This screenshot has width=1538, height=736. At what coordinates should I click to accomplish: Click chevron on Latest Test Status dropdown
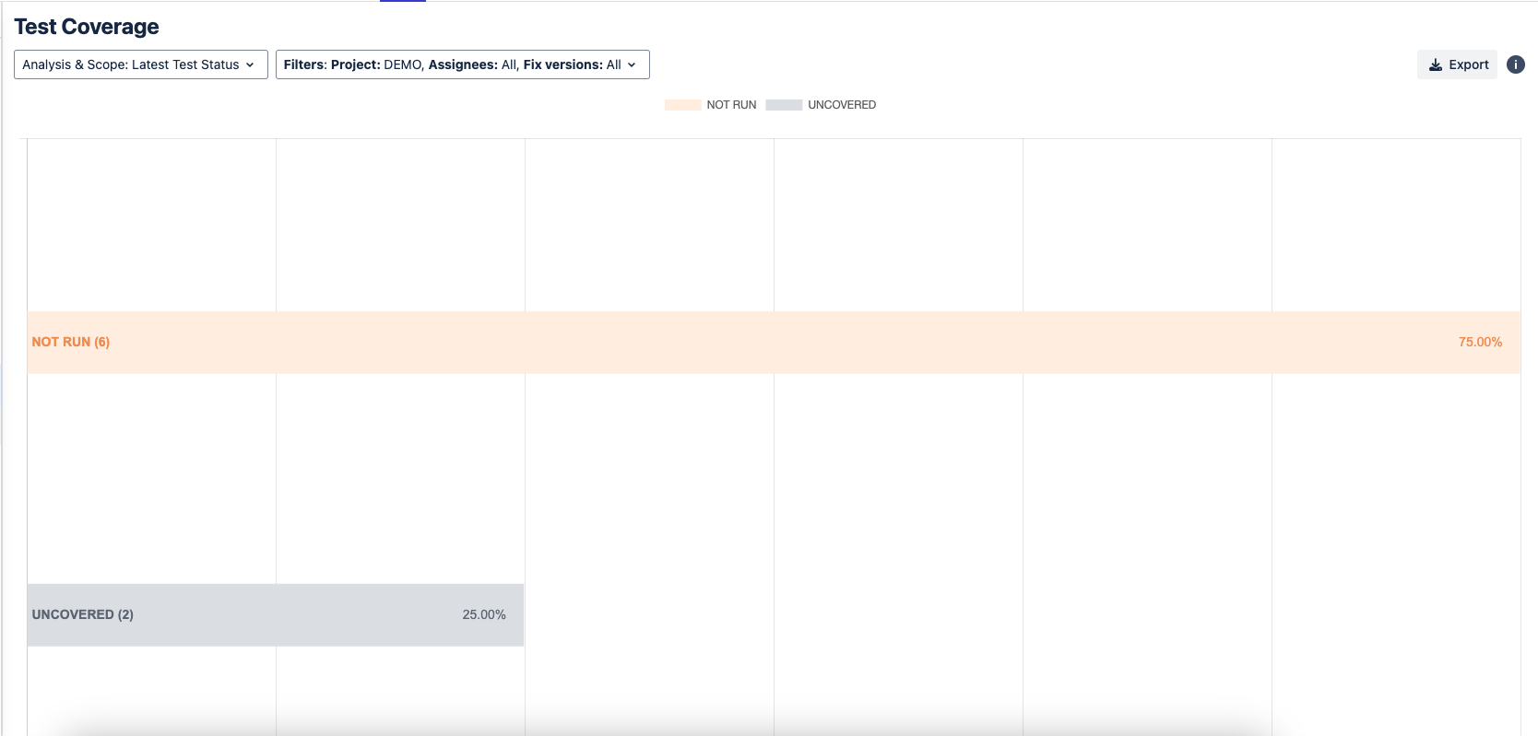click(x=250, y=64)
